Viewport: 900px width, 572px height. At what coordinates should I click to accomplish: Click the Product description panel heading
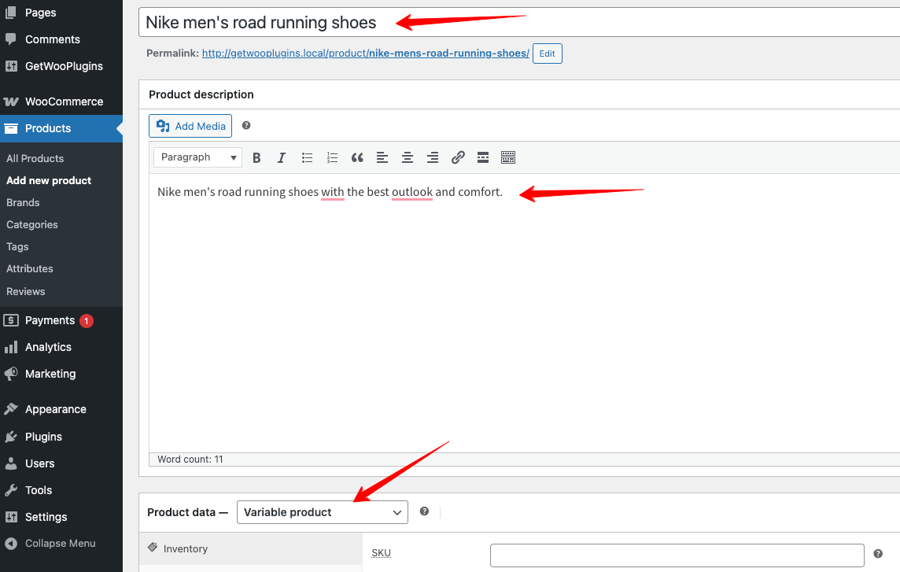tap(201, 94)
